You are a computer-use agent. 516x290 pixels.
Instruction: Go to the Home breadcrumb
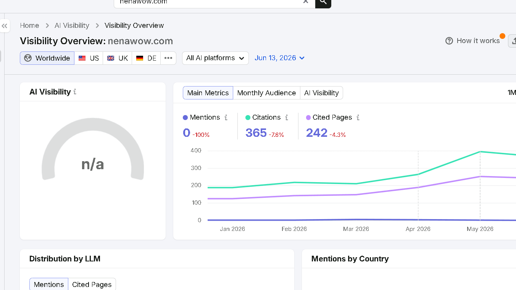pos(29,26)
